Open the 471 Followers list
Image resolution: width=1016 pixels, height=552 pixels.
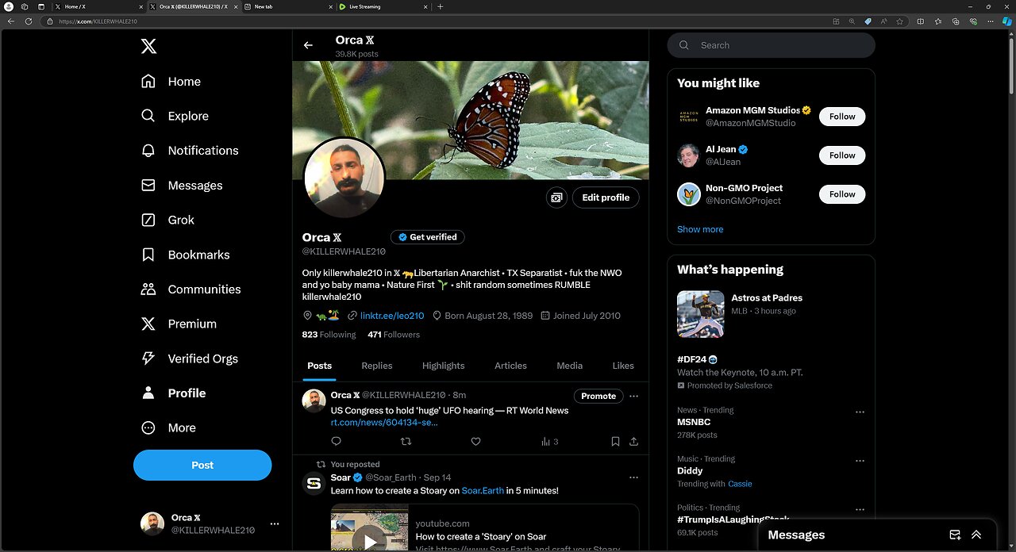pyautogui.click(x=394, y=335)
